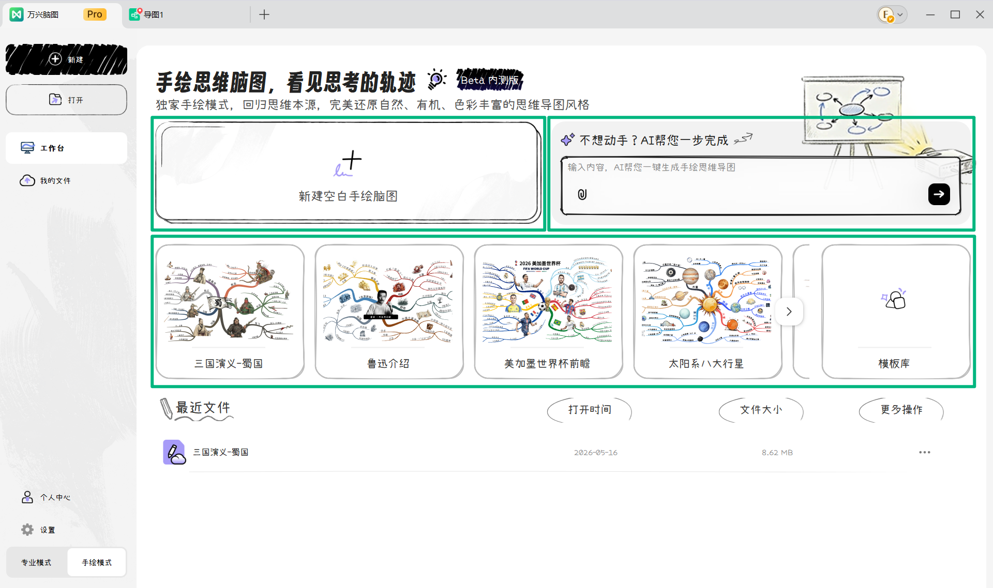Switch to 专业模式 mode

(36, 562)
